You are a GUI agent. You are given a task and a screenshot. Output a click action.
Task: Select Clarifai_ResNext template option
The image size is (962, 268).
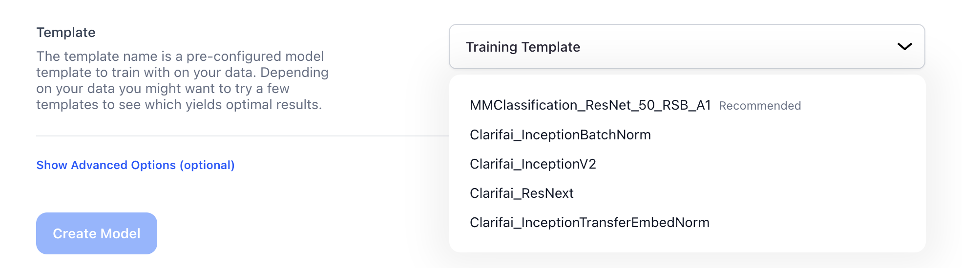(x=522, y=193)
